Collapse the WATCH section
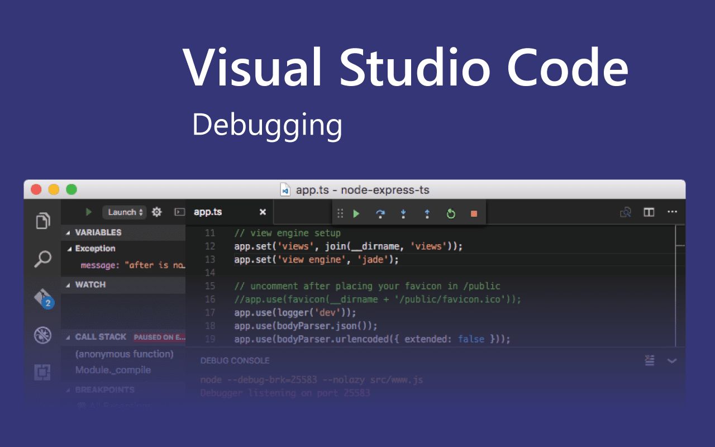 click(69, 285)
